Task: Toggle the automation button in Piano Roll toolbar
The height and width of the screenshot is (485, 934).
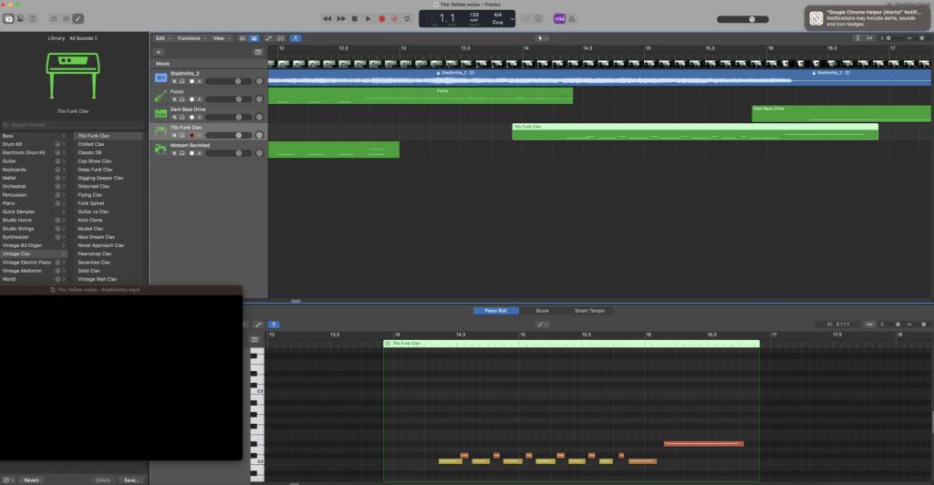Action: pyautogui.click(x=258, y=325)
